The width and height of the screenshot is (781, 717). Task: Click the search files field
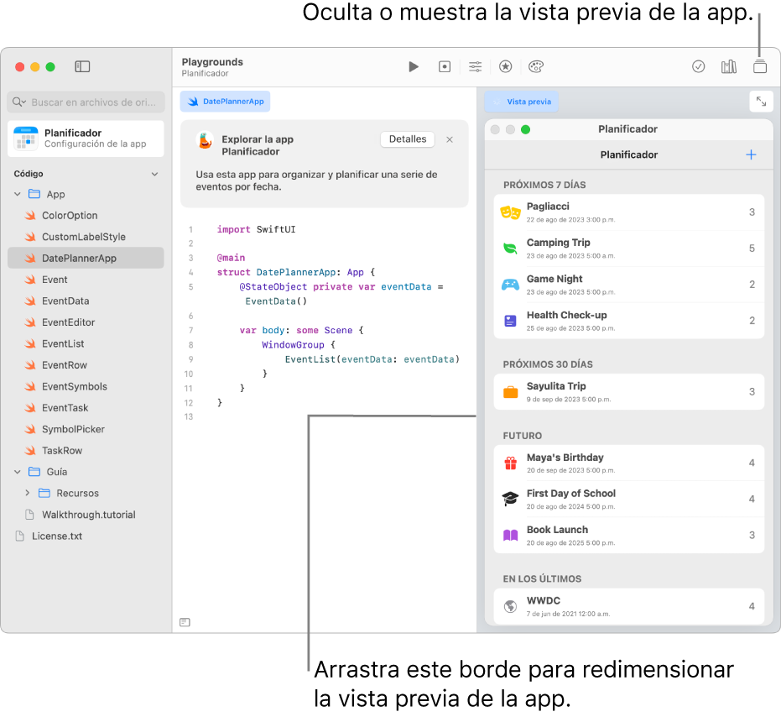click(x=86, y=102)
